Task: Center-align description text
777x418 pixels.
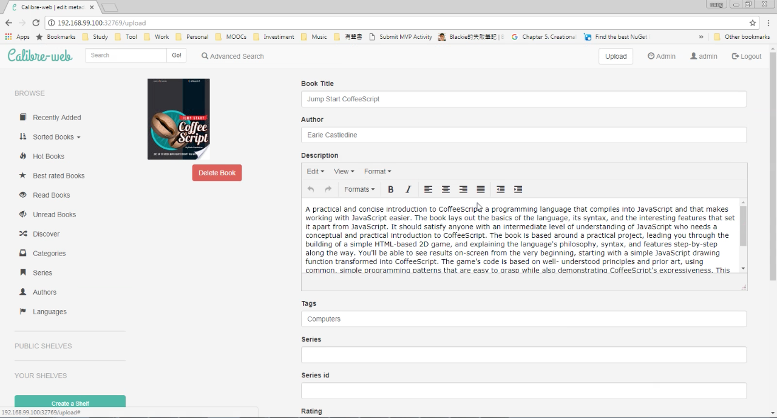Action: tap(446, 189)
